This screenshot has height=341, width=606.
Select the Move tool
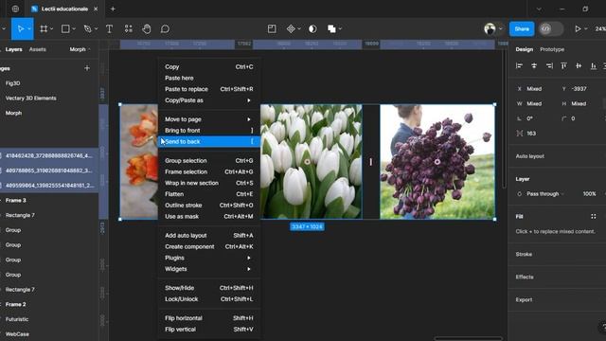tap(21, 29)
